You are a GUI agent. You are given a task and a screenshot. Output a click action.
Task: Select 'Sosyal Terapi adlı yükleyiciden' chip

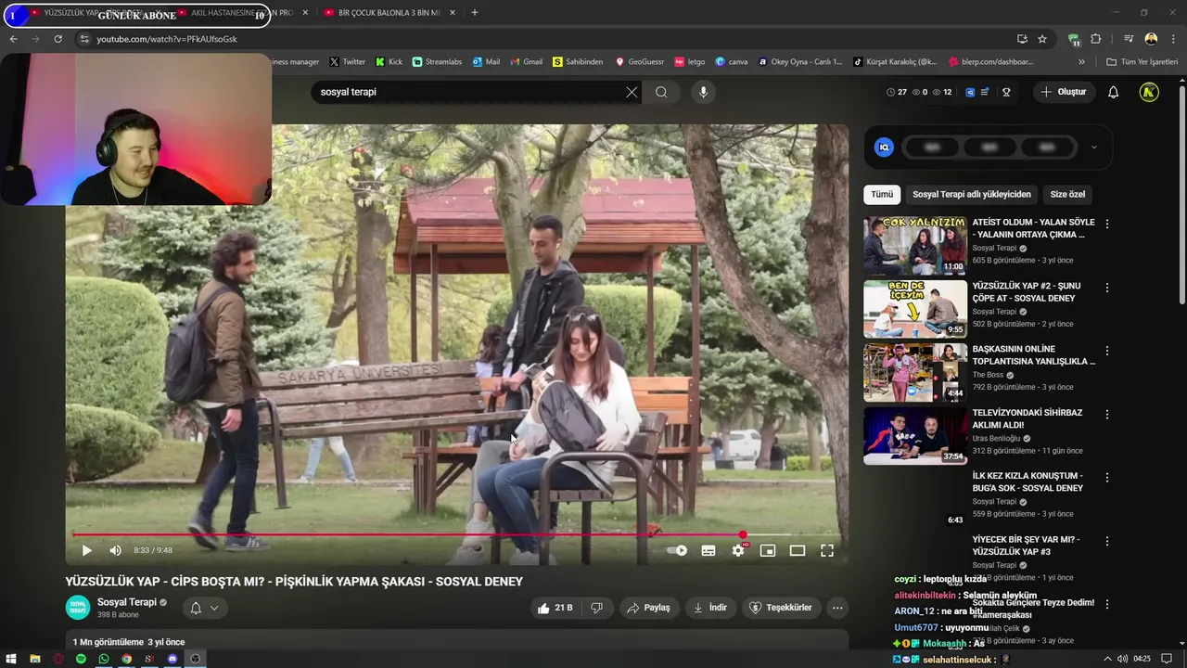(971, 194)
